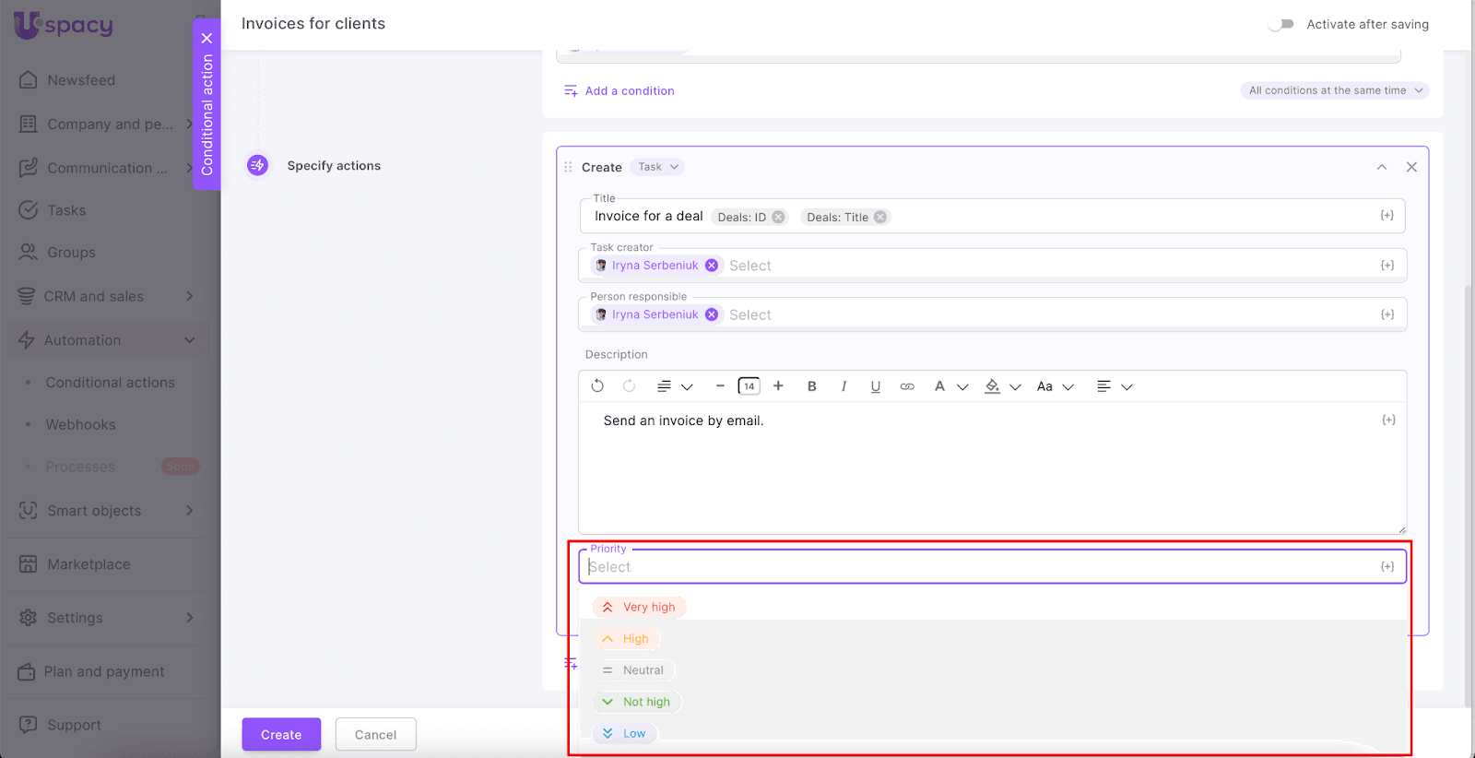This screenshot has width=1475, height=758.
Task: Click the Italic formatting icon
Action: pyautogui.click(x=844, y=386)
